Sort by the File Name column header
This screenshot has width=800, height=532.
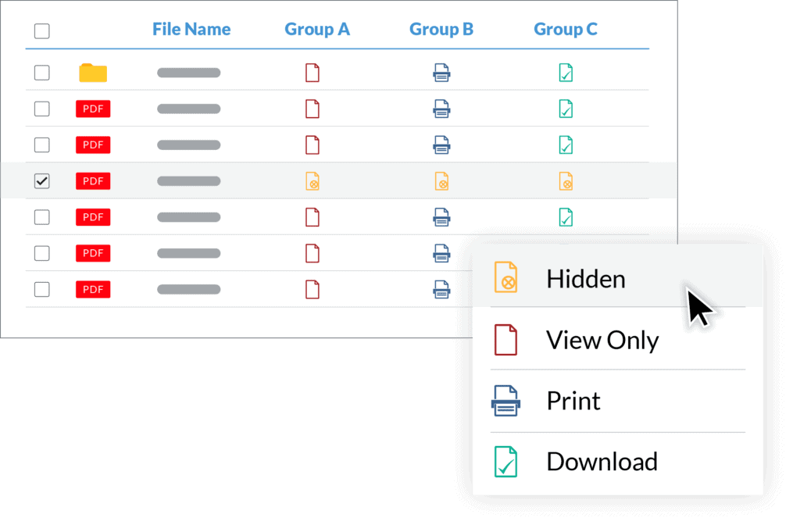(191, 30)
